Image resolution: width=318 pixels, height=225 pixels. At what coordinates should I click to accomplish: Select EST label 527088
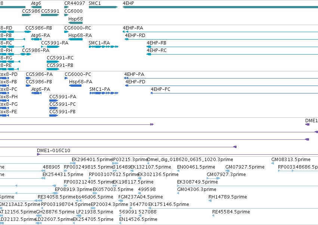click(148, 212)
